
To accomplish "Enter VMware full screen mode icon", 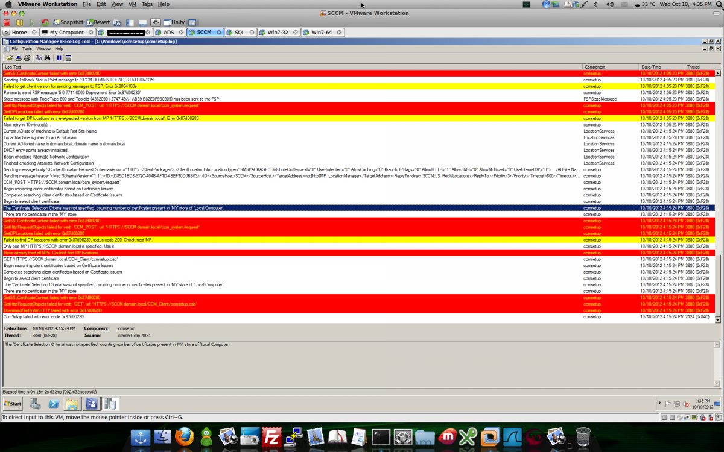I will coord(156,22).
